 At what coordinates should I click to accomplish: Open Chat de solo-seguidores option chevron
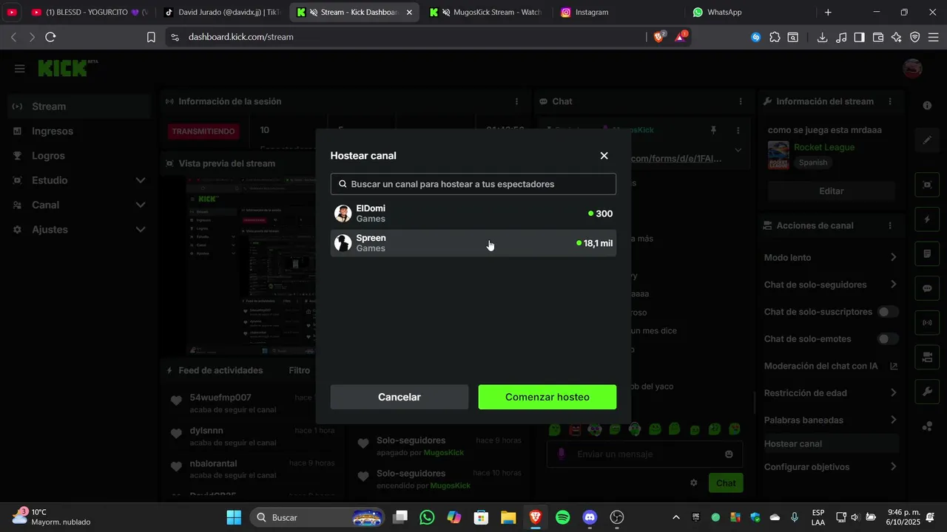tap(893, 284)
